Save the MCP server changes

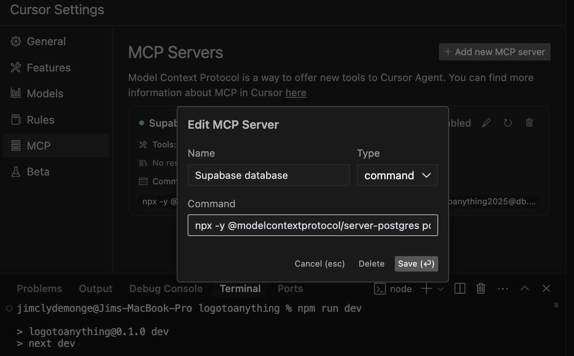click(416, 264)
